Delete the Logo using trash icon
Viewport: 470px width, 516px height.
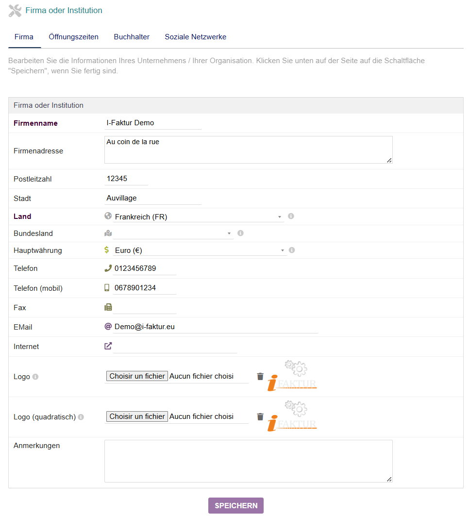[x=260, y=376]
